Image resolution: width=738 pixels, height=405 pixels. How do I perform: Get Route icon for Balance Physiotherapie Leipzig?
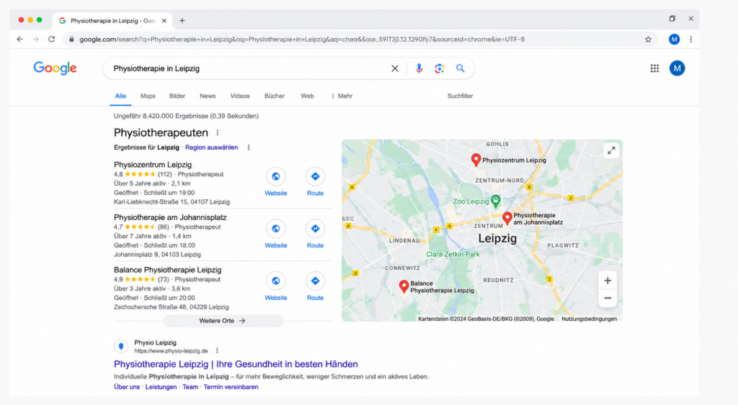pyautogui.click(x=316, y=281)
